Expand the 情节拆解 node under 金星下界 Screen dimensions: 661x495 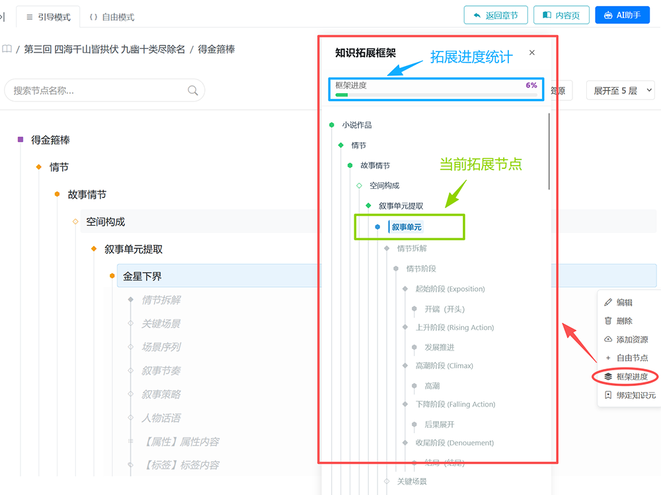[x=131, y=300]
